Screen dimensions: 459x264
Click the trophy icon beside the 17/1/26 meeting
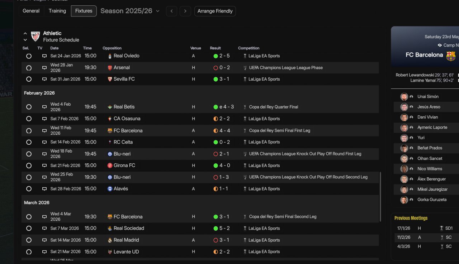(x=441, y=228)
